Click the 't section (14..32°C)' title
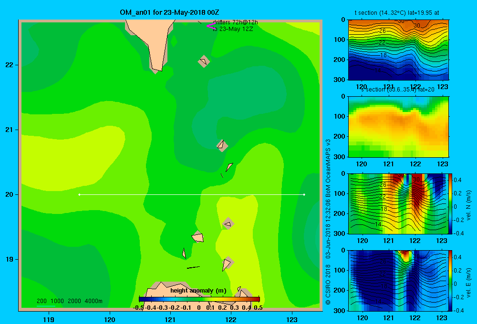This screenshot has width=477, height=324. pyautogui.click(x=397, y=13)
